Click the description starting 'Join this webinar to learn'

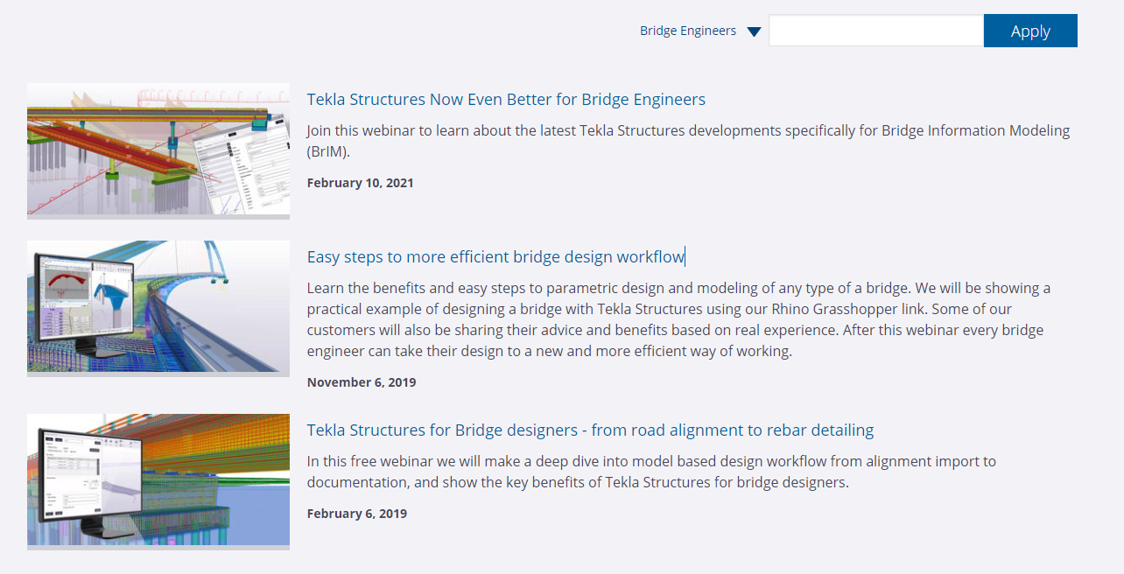pos(688,140)
